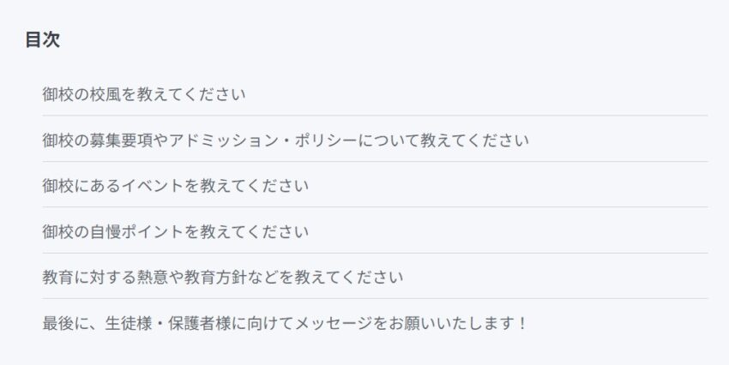Select the first entry in the table of contents
This screenshot has width=729, height=365.
click(144, 94)
